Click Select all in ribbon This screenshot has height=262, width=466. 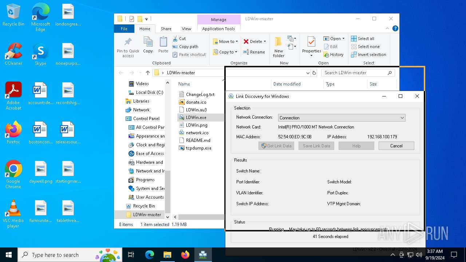[x=363, y=39]
